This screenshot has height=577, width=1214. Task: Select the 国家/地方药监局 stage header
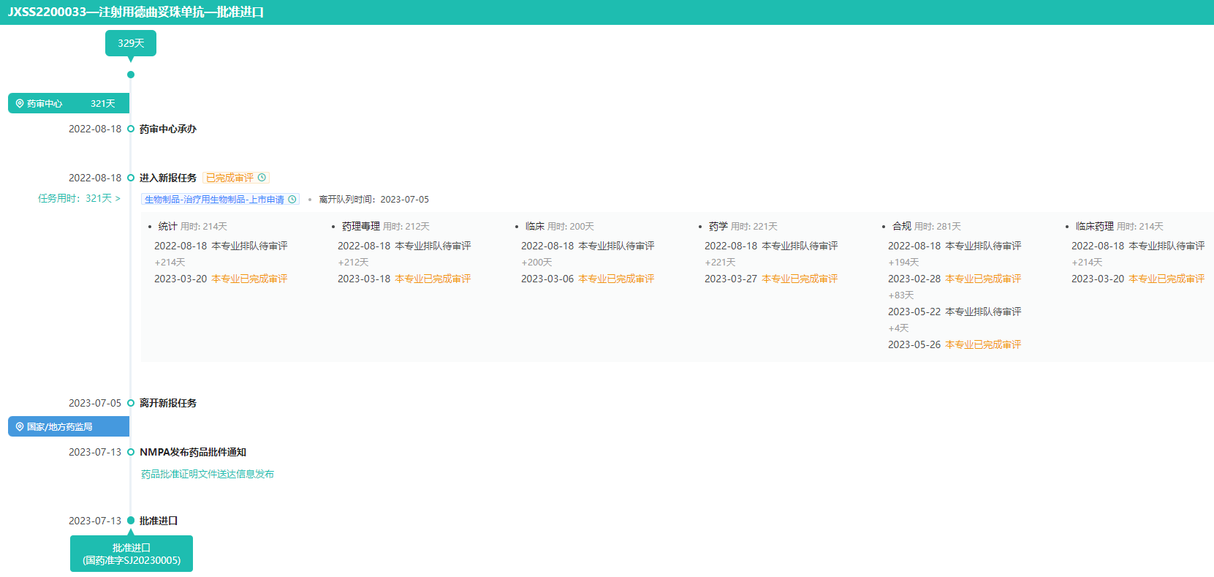pyautogui.click(x=69, y=427)
